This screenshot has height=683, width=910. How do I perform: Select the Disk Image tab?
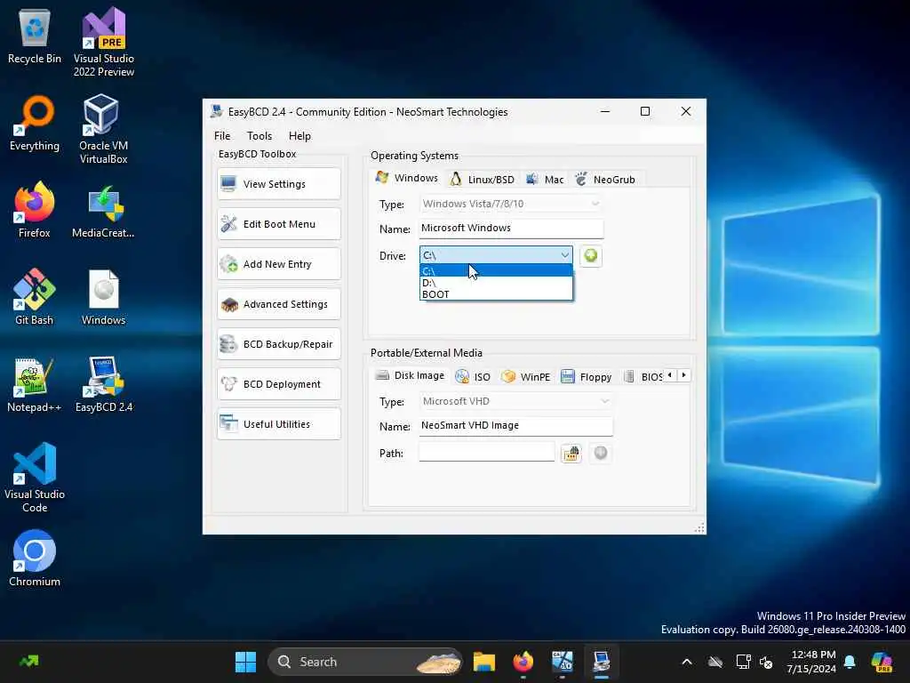(x=410, y=376)
